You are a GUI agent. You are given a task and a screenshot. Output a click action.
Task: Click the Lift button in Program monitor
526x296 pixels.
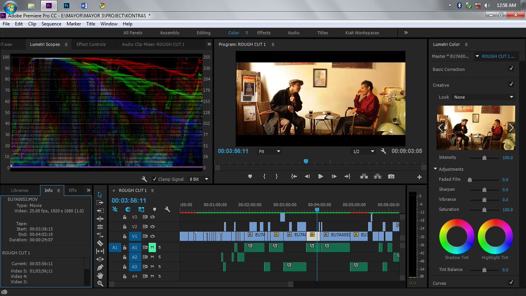[x=364, y=176]
